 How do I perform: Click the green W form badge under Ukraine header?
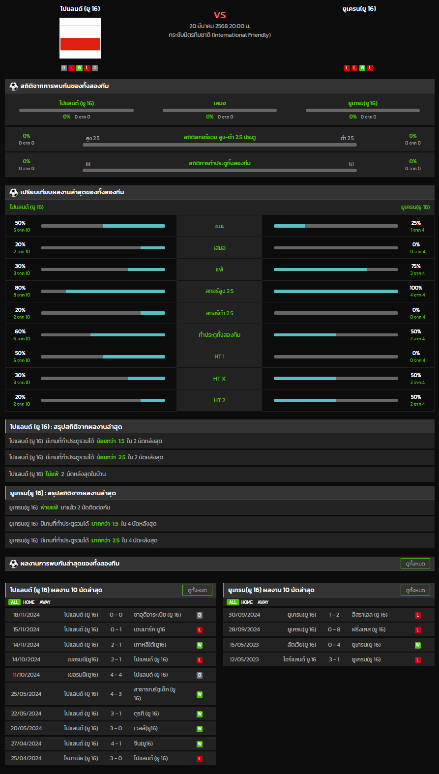click(x=362, y=68)
